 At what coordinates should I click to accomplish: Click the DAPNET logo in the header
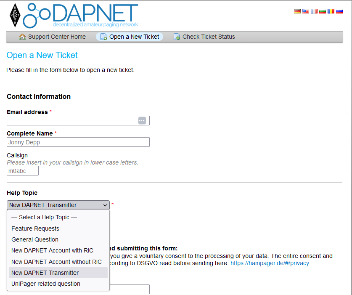[x=80, y=16]
